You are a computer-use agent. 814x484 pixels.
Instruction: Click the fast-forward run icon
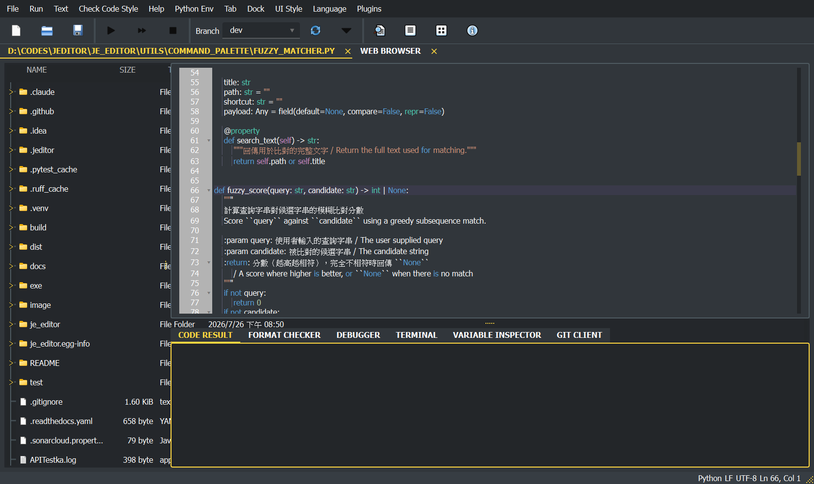(x=141, y=30)
